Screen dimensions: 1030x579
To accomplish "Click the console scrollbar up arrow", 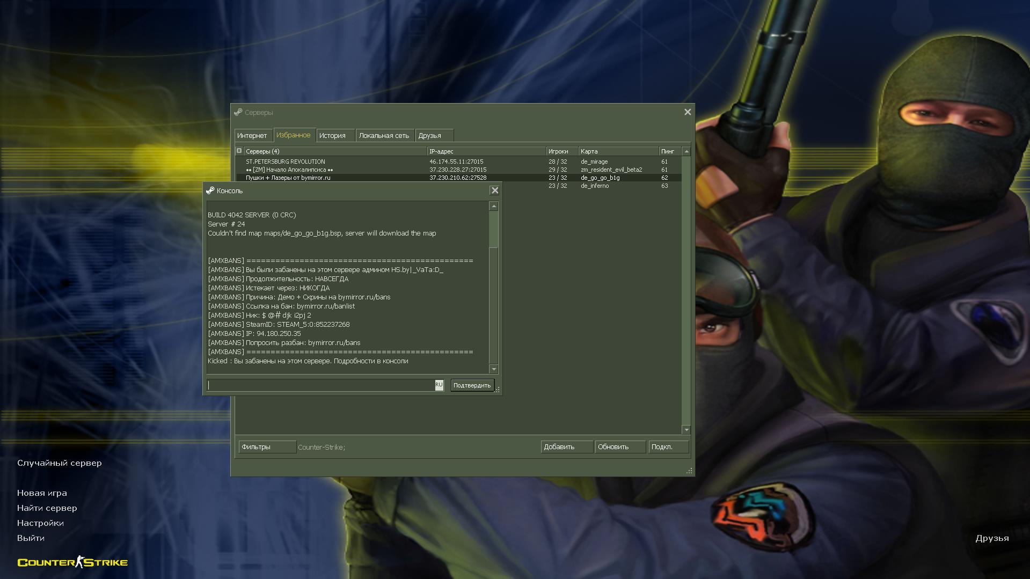I will coord(494,206).
